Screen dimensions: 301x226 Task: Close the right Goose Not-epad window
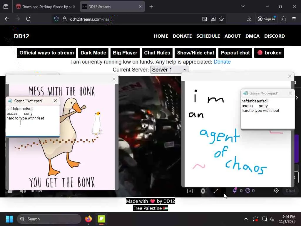pos(290,93)
